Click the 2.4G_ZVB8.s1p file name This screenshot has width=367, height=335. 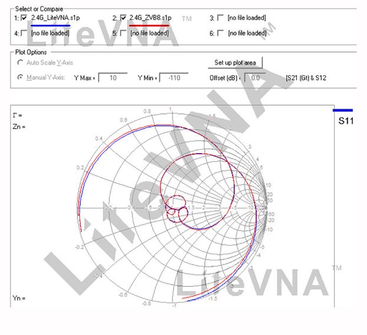150,18
